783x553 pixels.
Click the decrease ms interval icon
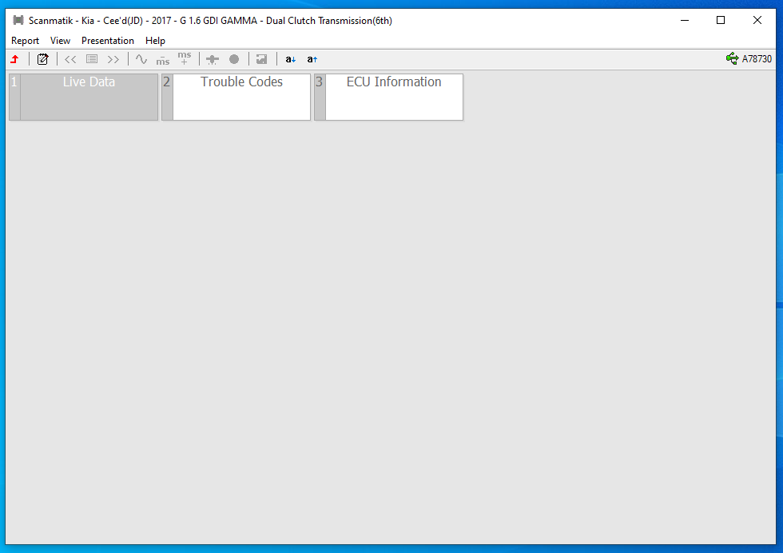click(x=163, y=59)
